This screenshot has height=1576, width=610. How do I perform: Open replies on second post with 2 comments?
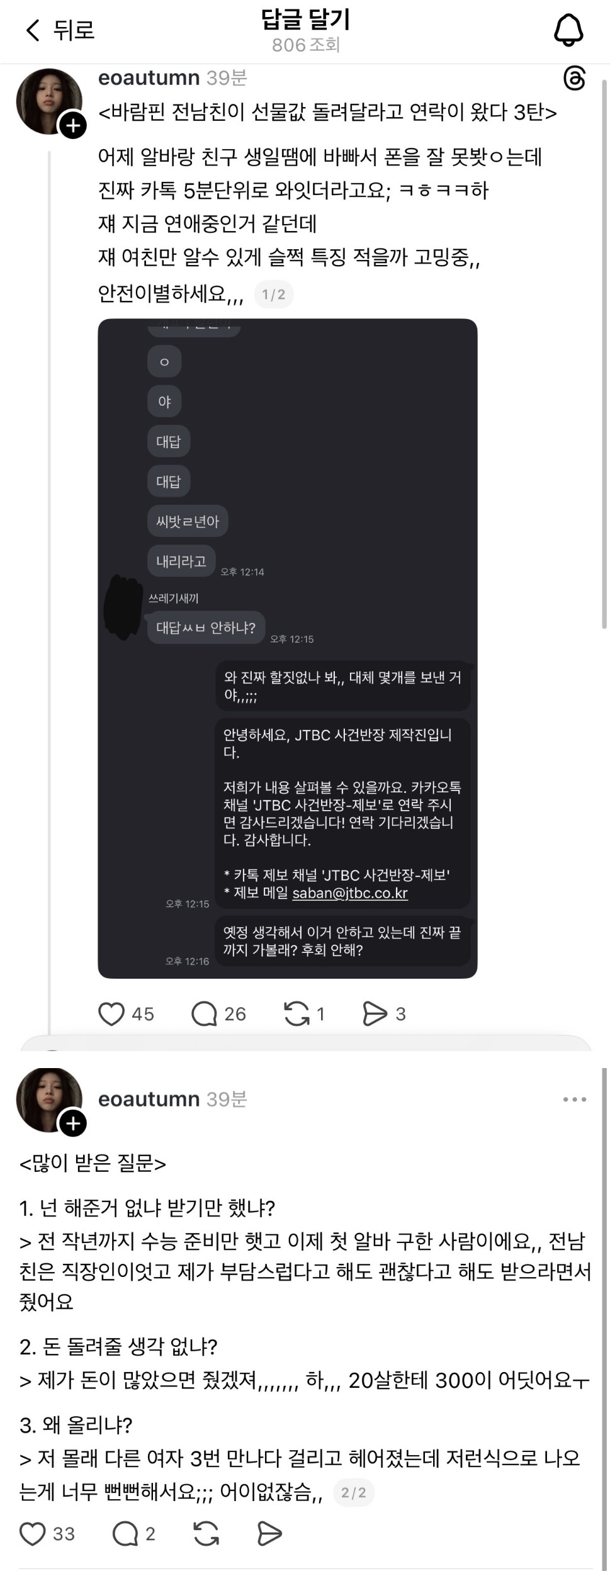tap(125, 1534)
